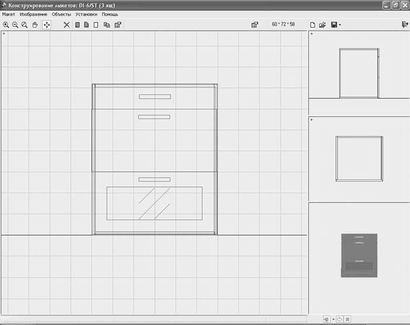Click the X delete object icon
Viewport: 410px width, 325px height.
[67, 25]
